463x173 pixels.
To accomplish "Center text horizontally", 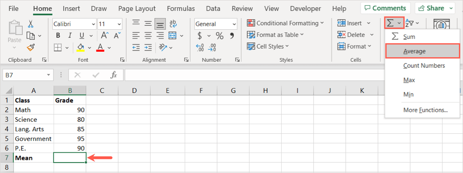I will point(148,36).
